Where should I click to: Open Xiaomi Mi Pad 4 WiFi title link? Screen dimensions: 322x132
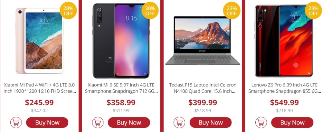coord(40,88)
